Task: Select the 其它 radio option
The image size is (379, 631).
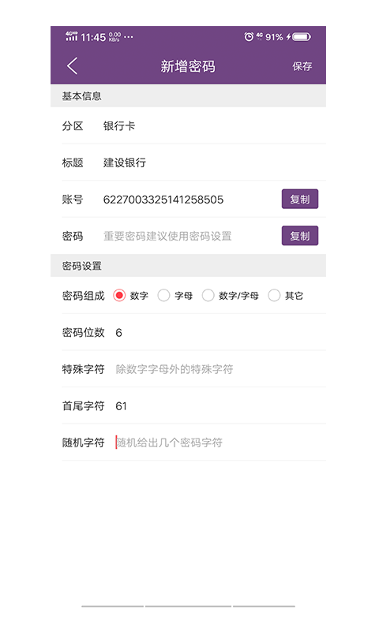Action: (x=274, y=295)
